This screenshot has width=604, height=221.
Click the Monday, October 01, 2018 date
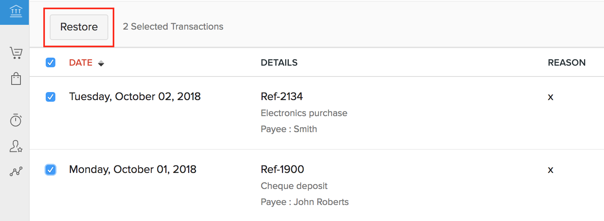pyautogui.click(x=133, y=169)
